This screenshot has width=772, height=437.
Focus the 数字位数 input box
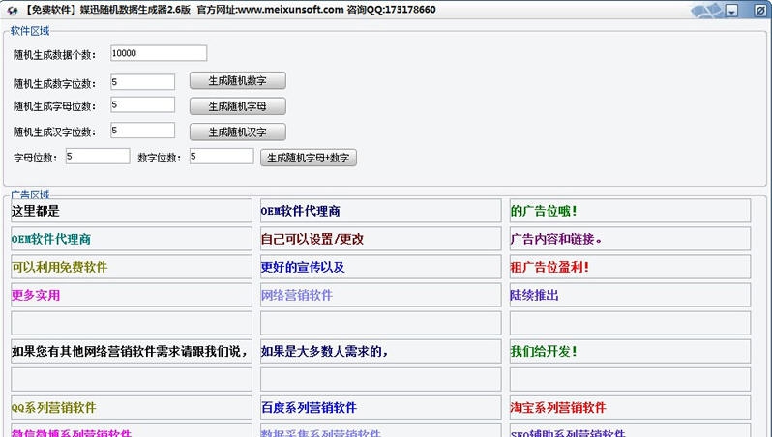(x=222, y=156)
